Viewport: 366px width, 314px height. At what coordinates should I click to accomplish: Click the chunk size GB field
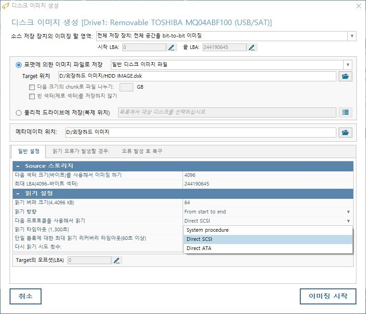point(126,87)
